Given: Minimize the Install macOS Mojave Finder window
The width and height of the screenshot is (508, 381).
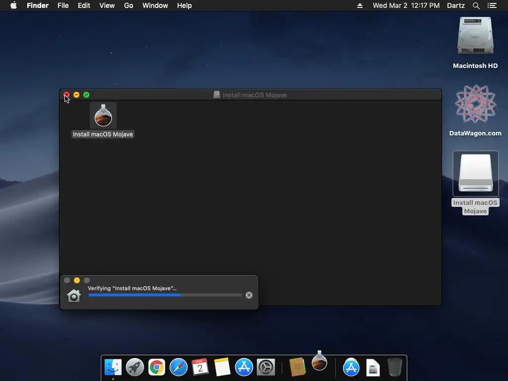Looking at the screenshot, I should click(x=76, y=95).
